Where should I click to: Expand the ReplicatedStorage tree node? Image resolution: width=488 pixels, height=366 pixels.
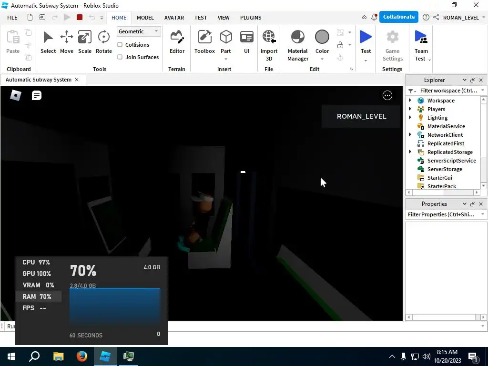410,152
